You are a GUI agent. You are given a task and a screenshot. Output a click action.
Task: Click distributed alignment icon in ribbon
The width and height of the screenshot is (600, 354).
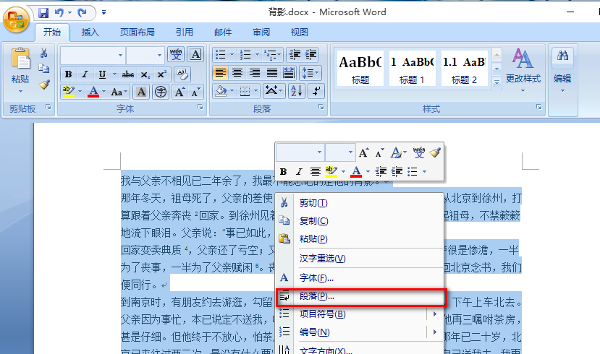pyautogui.click(x=289, y=72)
